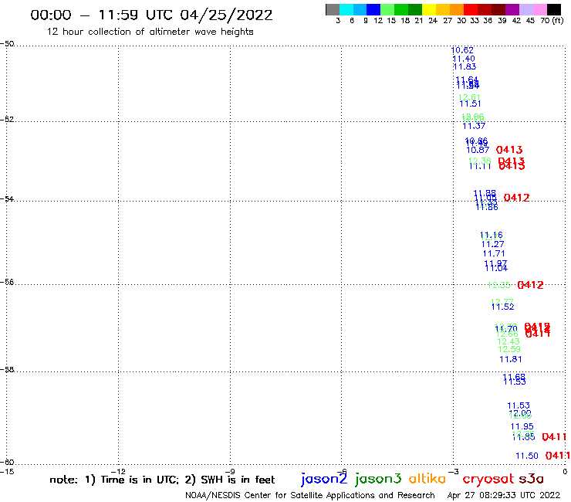Click the green wave height value 12.61
The image size is (571, 502).
(x=469, y=97)
